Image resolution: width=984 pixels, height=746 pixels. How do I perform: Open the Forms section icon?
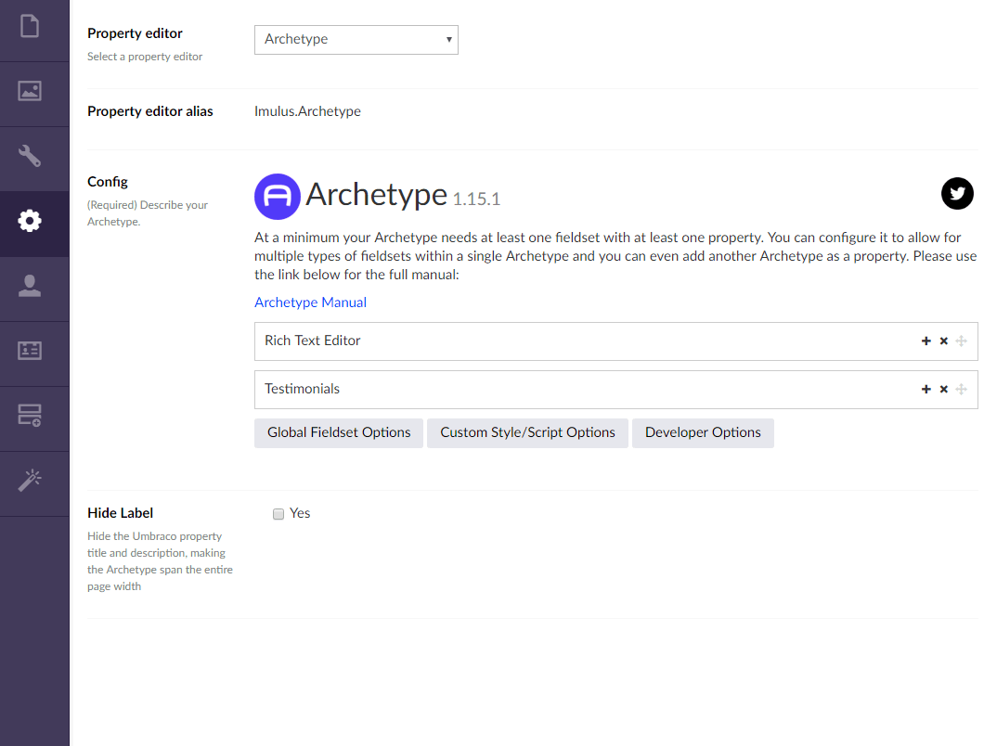point(30,416)
